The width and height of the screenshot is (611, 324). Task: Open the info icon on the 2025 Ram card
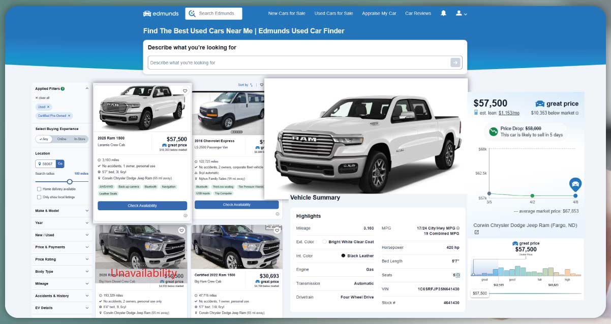coord(185,215)
